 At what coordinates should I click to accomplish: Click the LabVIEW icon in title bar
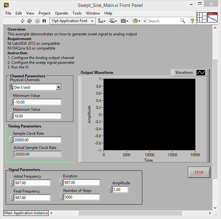[6, 5]
